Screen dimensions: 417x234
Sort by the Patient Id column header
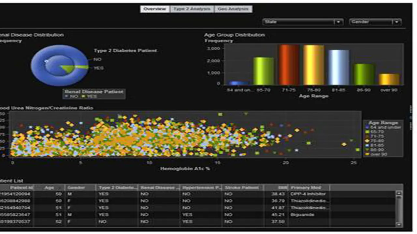point(16,188)
